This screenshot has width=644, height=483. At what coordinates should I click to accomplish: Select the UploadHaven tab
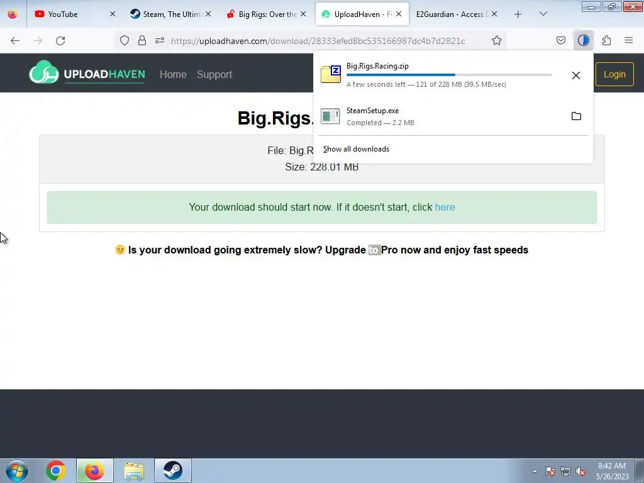(x=362, y=14)
